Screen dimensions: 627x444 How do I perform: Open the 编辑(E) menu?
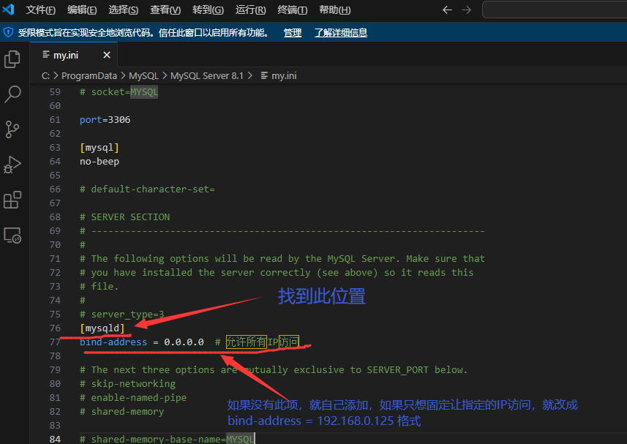pyautogui.click(x=82, y=10)
